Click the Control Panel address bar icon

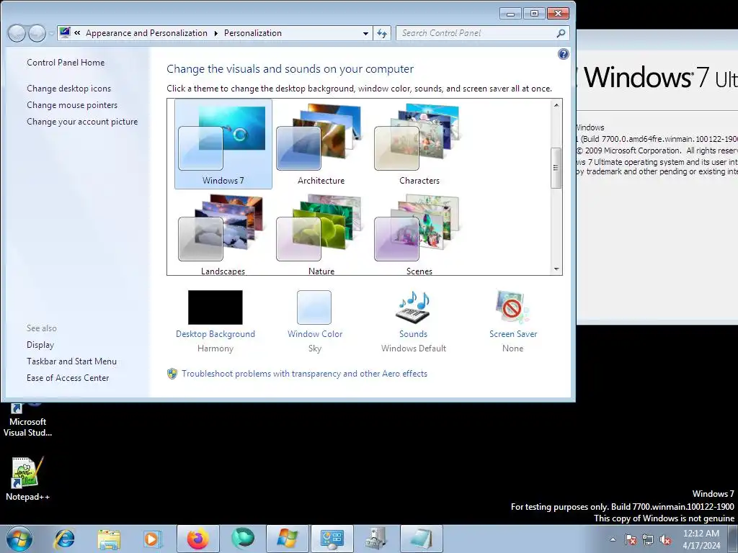[66, 32]
